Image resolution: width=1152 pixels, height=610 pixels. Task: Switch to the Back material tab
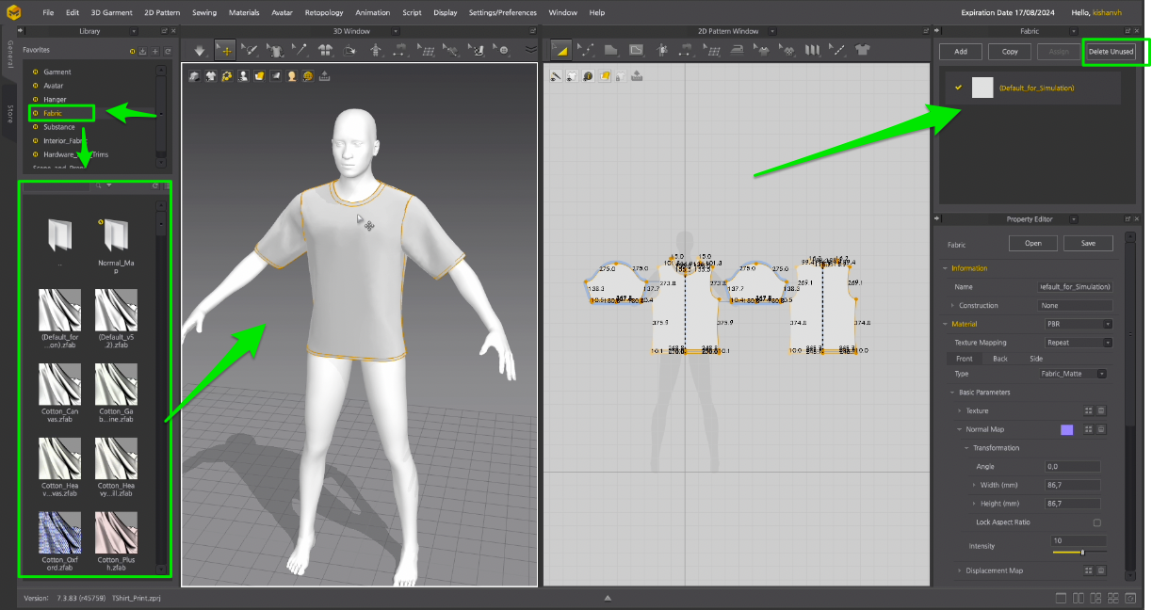click(1000, 359)
